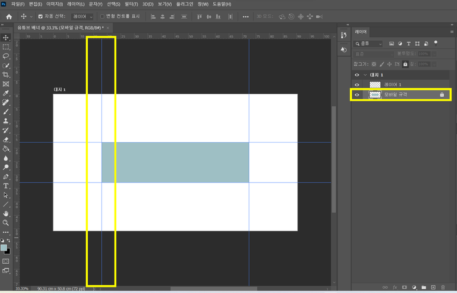
Task: Open the 종류 layer filter dropdown
Action: 368,44
